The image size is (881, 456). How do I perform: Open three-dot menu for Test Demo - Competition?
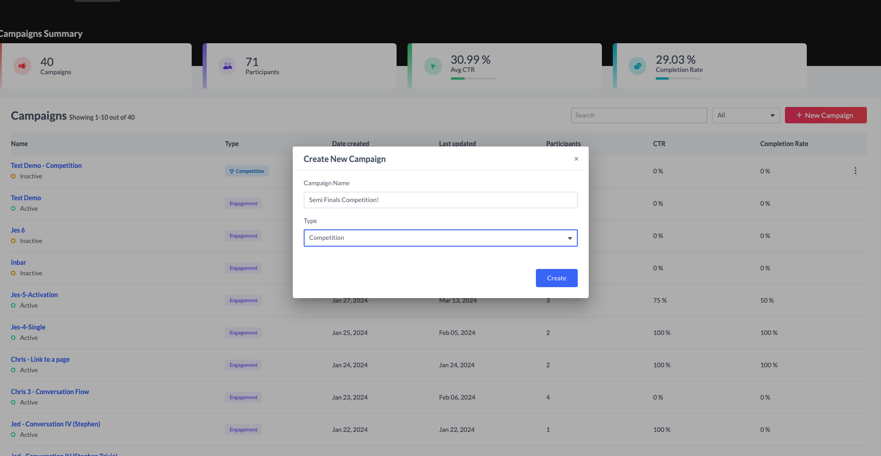(855, 171)
